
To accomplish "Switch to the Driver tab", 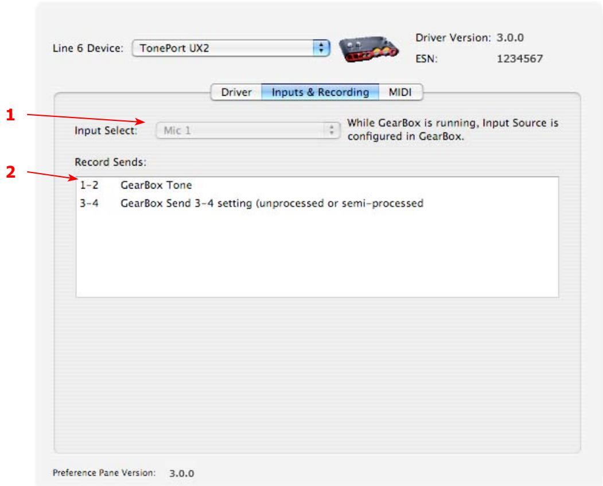I will click(236, 92).
